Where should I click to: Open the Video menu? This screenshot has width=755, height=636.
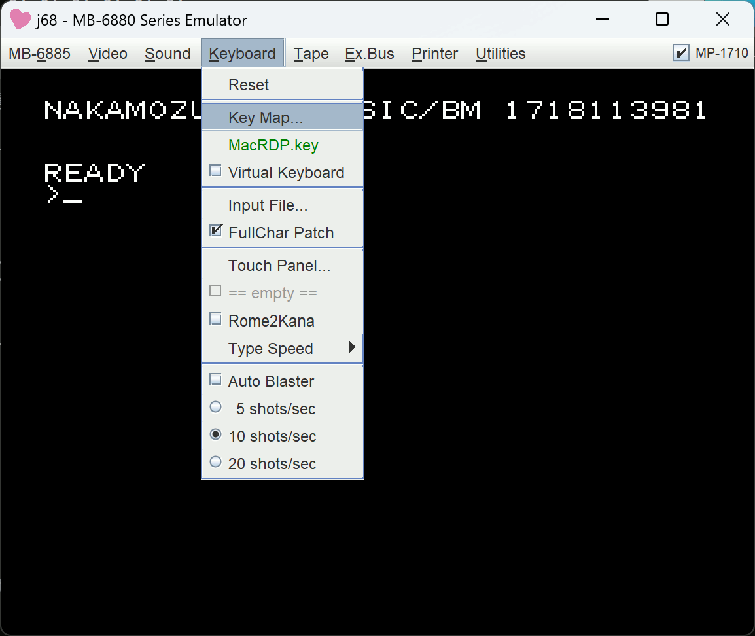[108, 54]
